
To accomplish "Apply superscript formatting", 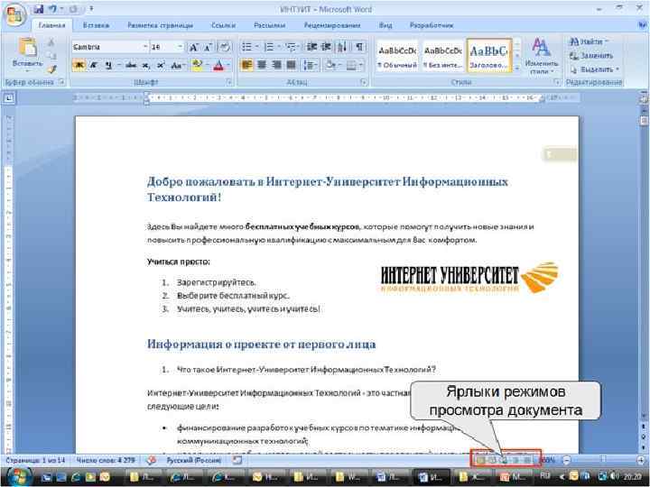I will (161, 66).
